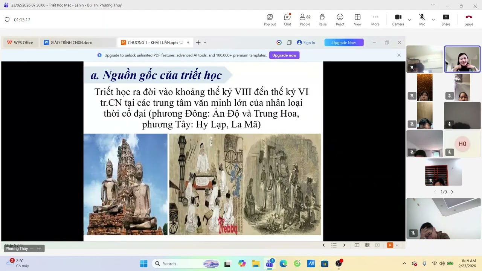Switch to WPS Office home tab
Viewport: 482px width, 271px height.
click(20, 43)
